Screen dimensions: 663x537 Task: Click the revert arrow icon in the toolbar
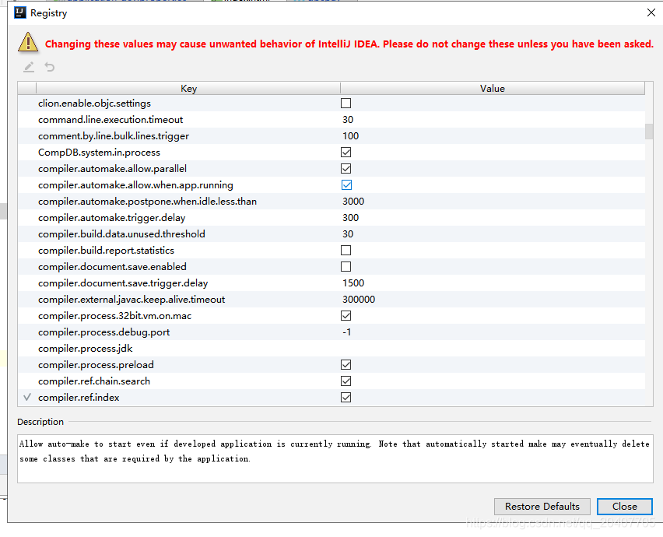point(50,67)
